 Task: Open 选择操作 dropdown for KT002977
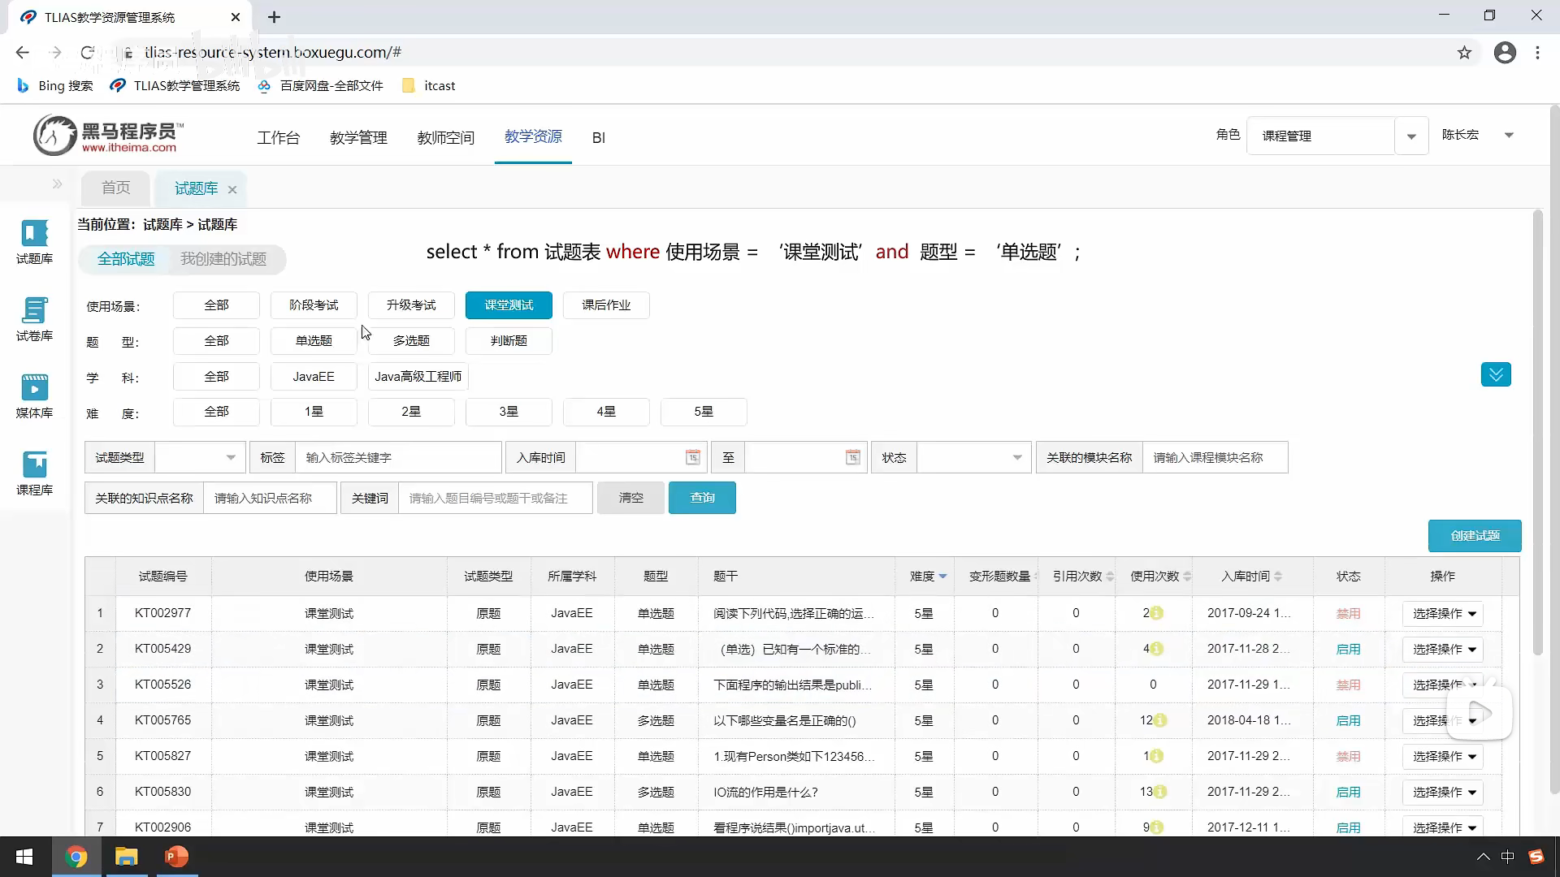1443,614
